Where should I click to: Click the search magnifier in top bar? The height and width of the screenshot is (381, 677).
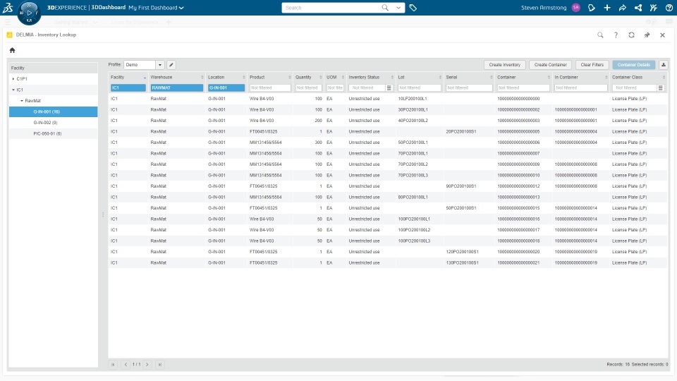[x=385, y=7]
